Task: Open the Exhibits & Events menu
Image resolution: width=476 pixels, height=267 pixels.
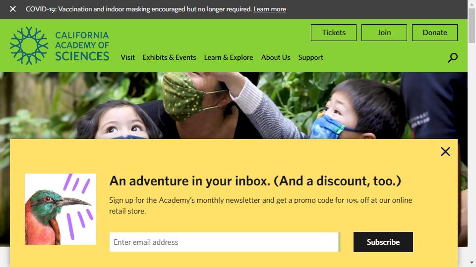Action: point(170,57)
